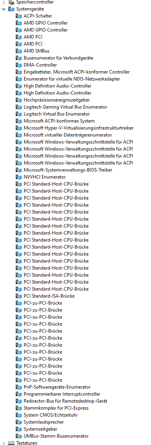Click the AMD SMBus device icon

pyautogui.click(x=19, y=51)
